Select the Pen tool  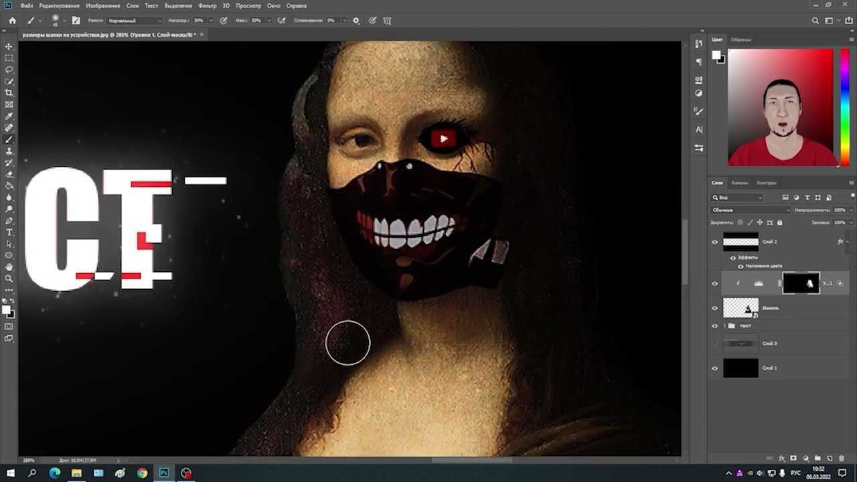pyautogui.click(x=9, y=220)
